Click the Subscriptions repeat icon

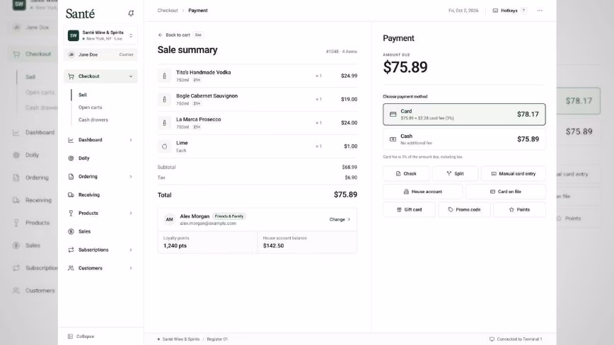coord(71,250)
